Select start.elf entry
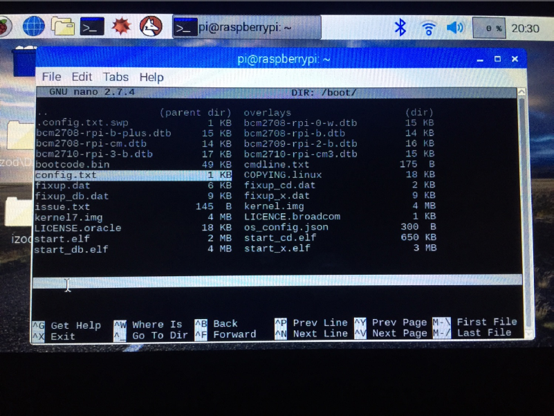The width and height of the screenshot is (554, 416). coord(133,238)
